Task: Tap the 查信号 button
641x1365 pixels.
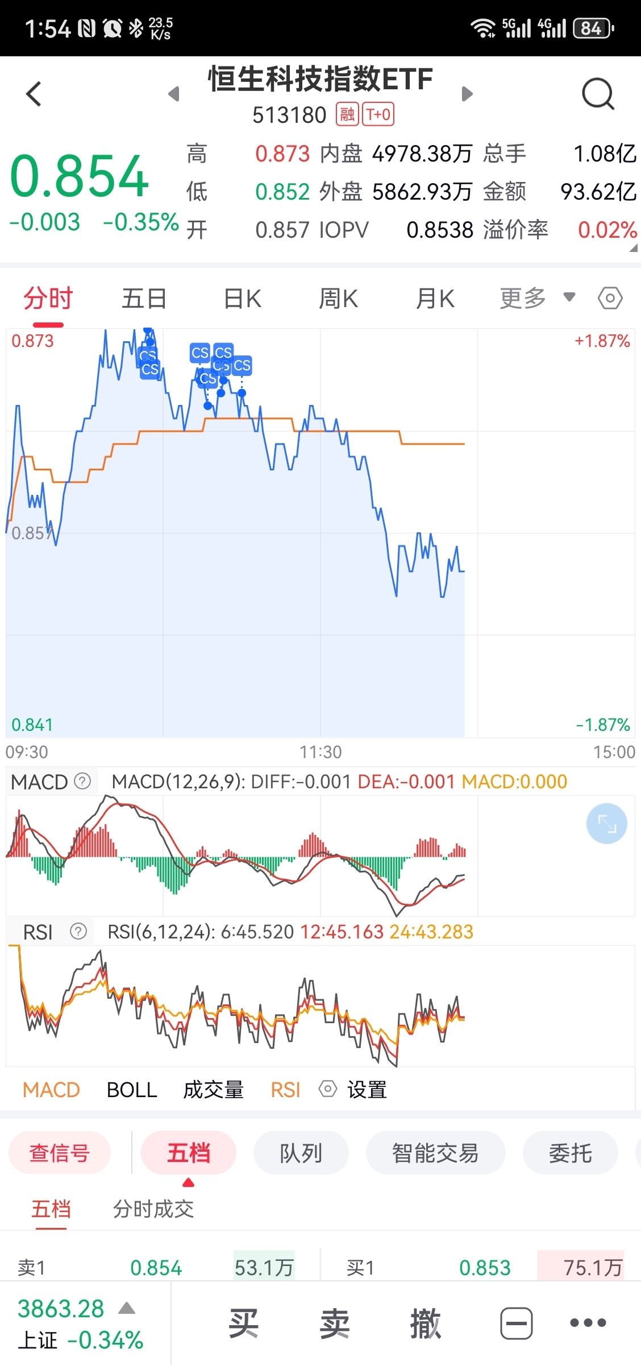Action: (x=60, y=1153)
